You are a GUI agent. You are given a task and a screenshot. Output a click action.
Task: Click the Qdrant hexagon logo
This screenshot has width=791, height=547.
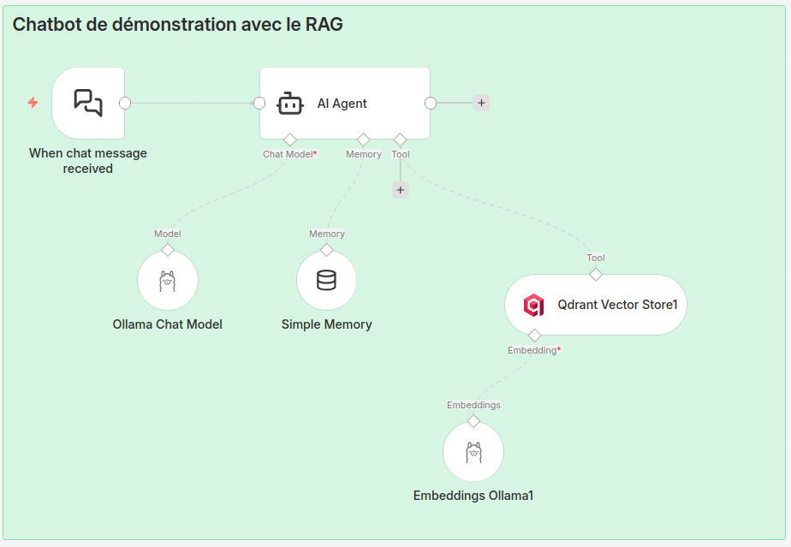[x=534, y=305]
